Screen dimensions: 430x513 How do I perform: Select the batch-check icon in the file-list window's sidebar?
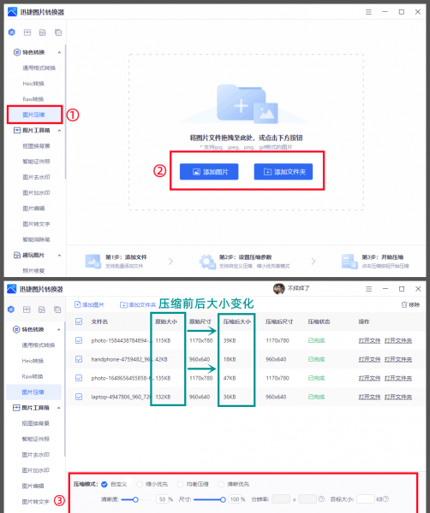tap(57, 310)
